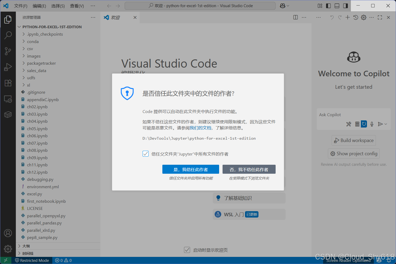This screenshot has width=396, height=264.
Task: Open errors and warnings count in status bar
Action: click(x=63, y=260)
